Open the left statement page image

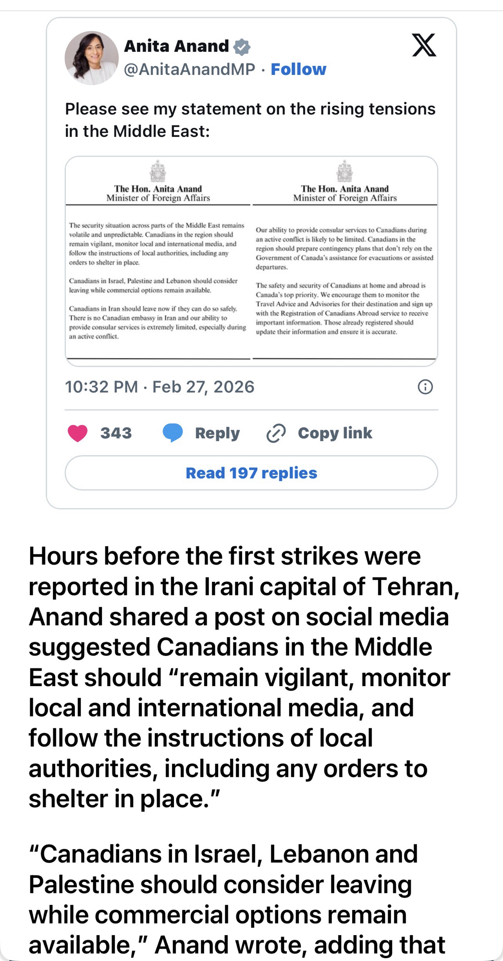pos(158,261)
